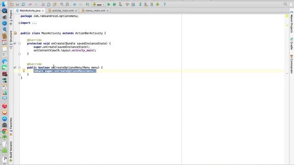Open the Commander side panel

292,64
